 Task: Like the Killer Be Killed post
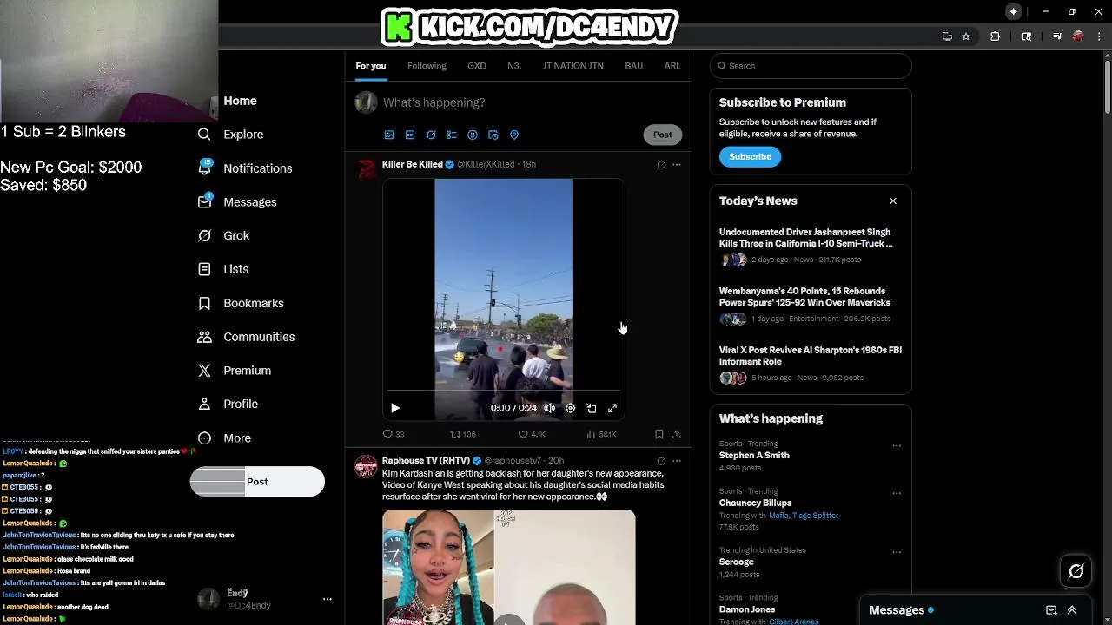532,434
